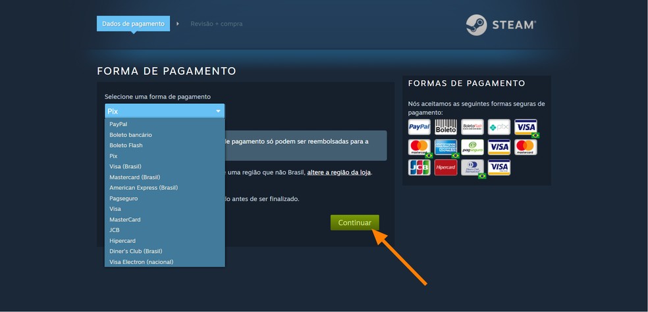648x312 pixels.
Task: Click the American Express logo icon
Action: [x=445, y=147]
